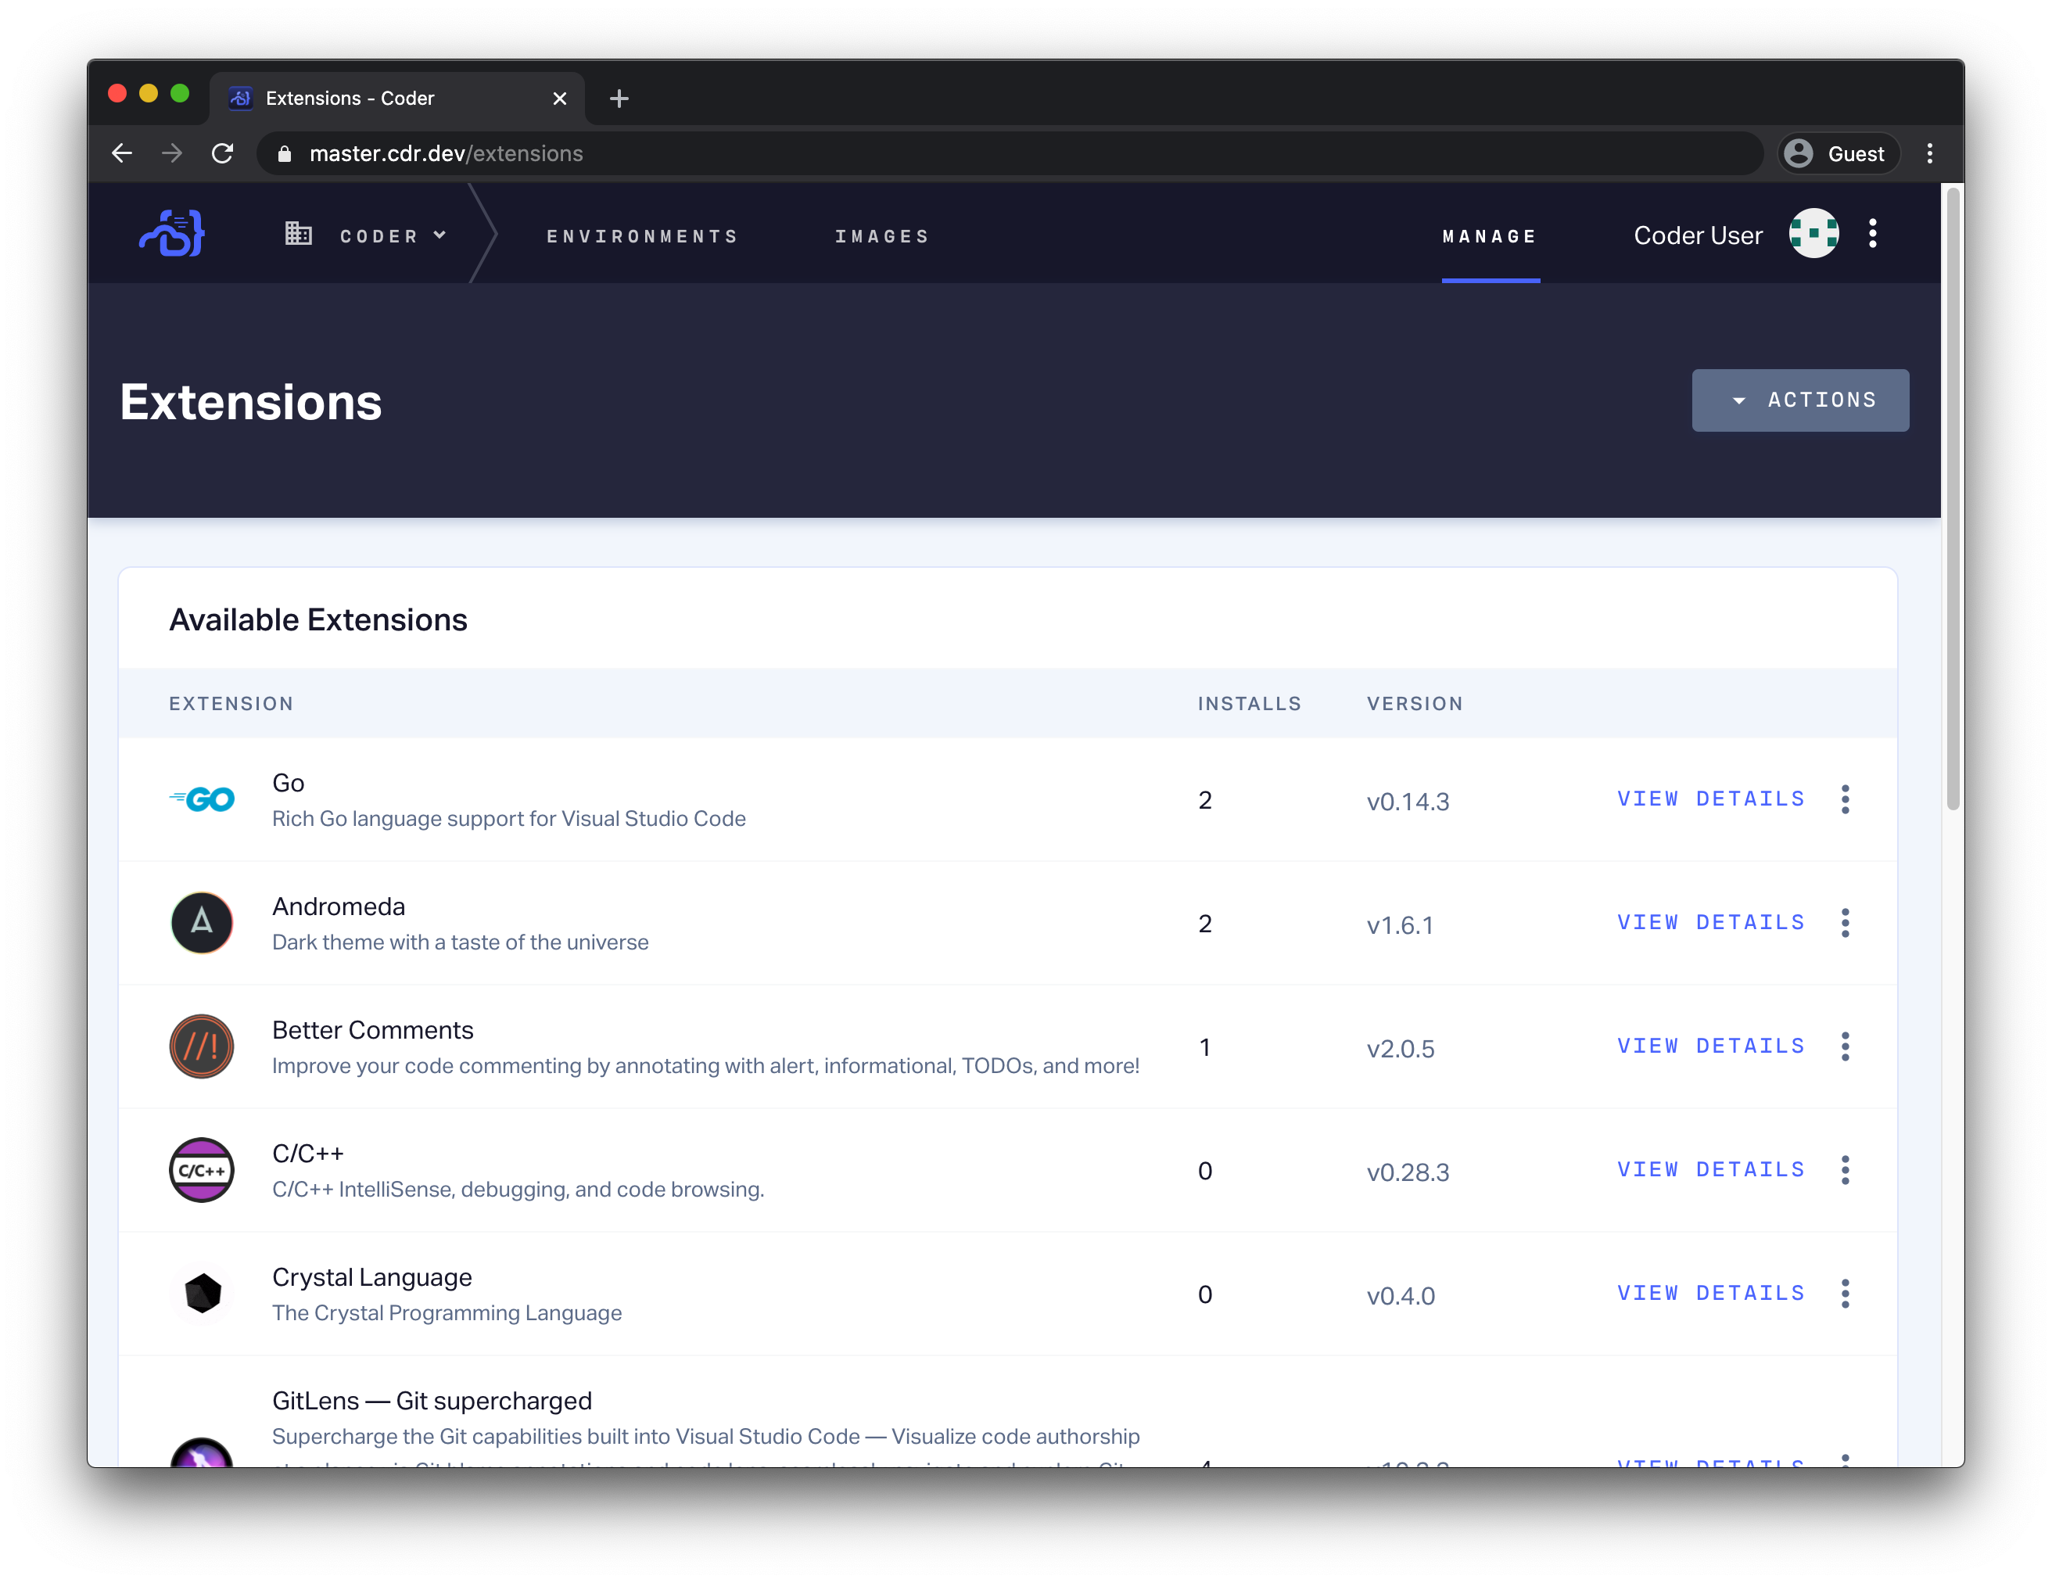Viewport: 2052px width, 1583px height.
Task: Click the Andromeda extension name
Action: tap(339, 906)
